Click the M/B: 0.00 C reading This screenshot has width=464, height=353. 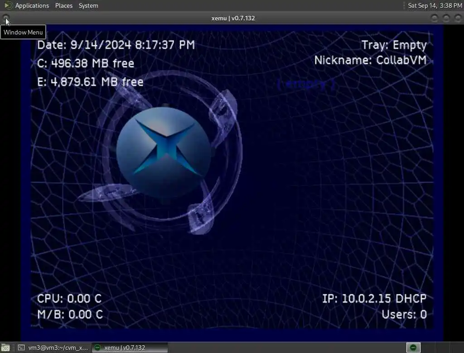click(70, 314)
